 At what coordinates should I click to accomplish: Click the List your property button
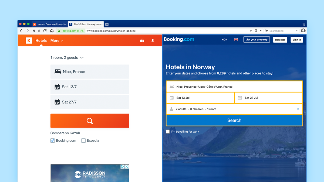[x=256, y=40]
